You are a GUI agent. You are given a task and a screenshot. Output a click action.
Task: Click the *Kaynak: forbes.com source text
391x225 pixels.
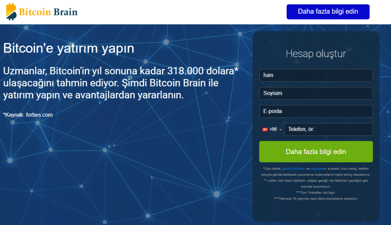[28, 115]
